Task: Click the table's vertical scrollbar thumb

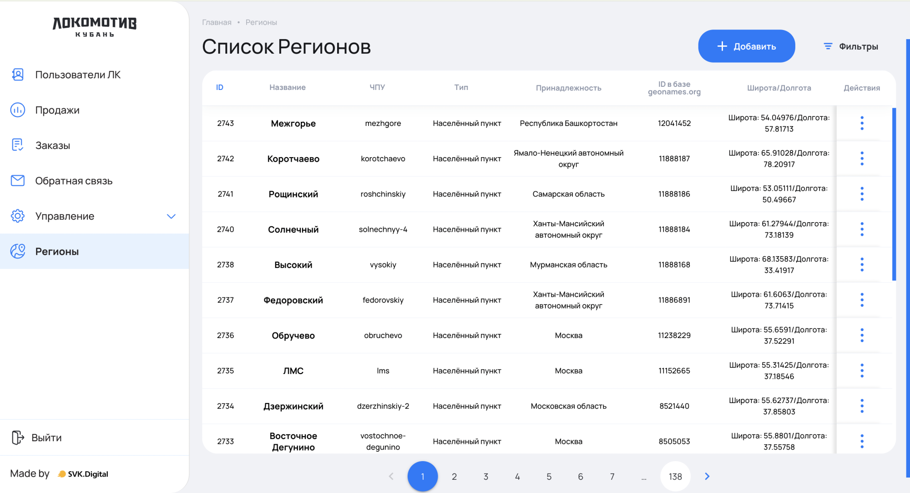Action: point(894,194)
